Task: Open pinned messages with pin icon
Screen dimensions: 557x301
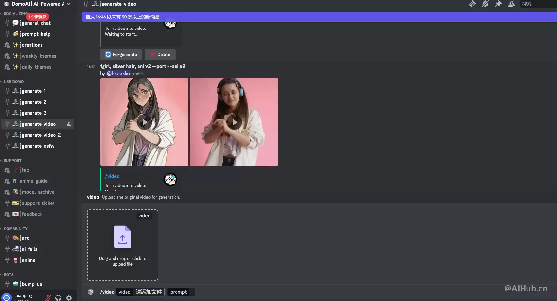Action: 498,4
